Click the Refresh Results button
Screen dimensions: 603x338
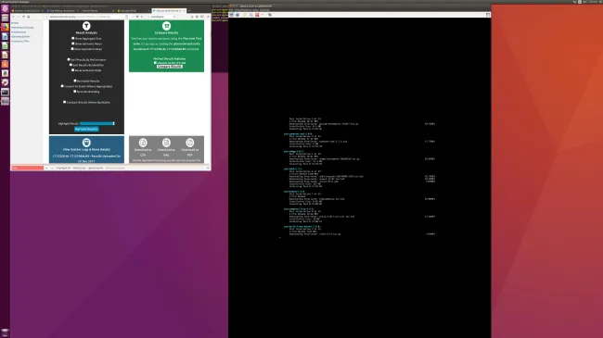[86, 129]
